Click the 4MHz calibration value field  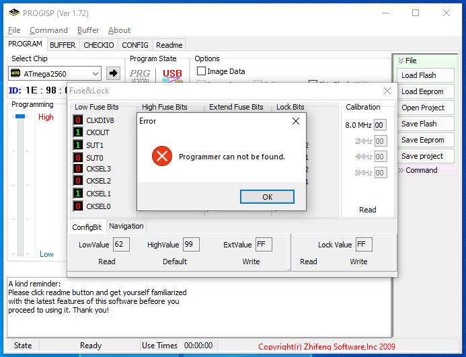[x=381, y=157]
